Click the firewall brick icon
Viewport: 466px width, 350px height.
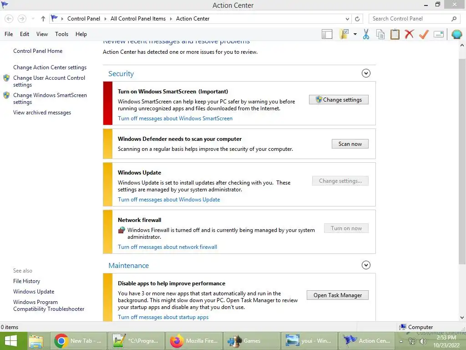121,230
